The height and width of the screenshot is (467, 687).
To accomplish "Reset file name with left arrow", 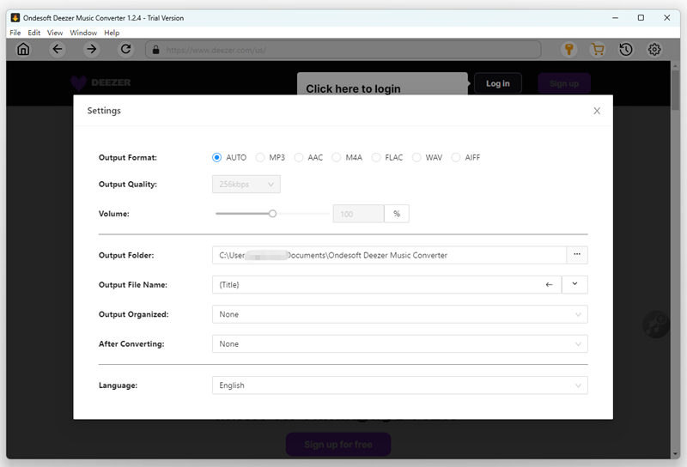I will point(549,284).
